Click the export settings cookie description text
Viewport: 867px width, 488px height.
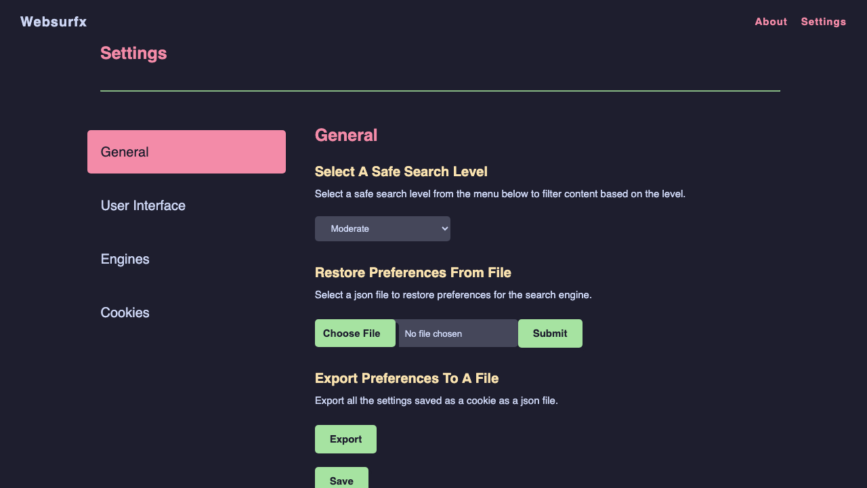436,401
